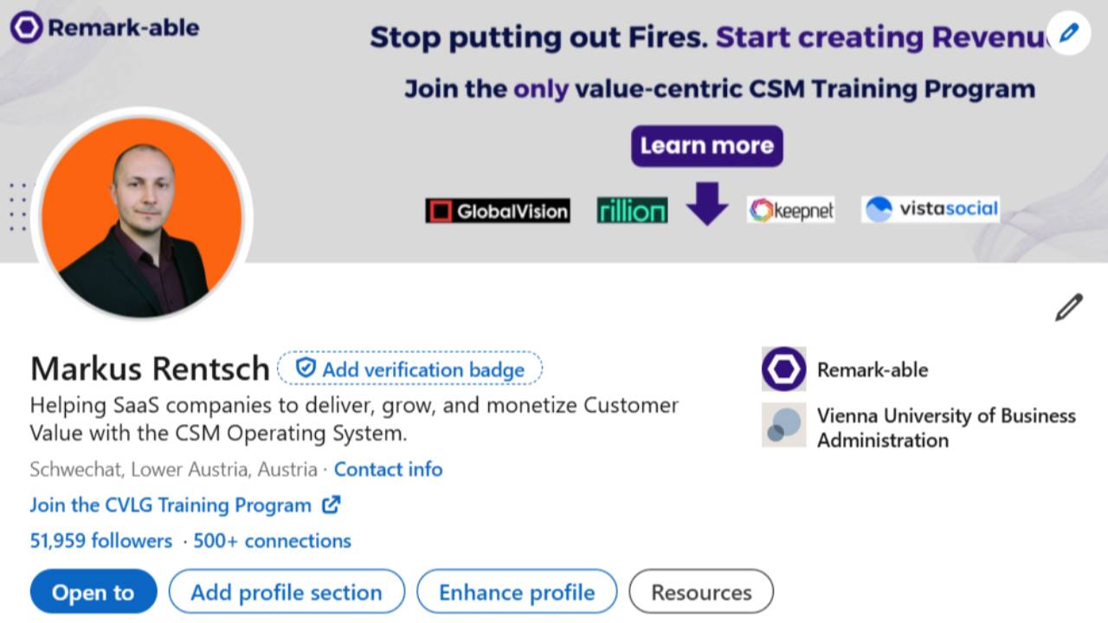This screenshot has width=1108, height=623.
Task: Expand the Resources menu
Action: pyautogui.click(x=701, y=593)
